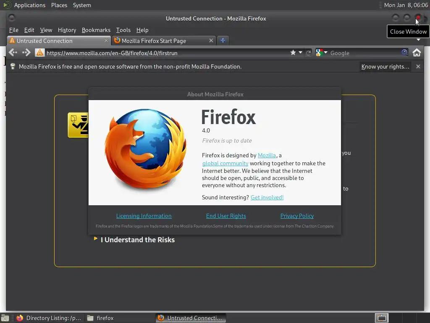Viewport: 430px width, 323px height.
Task: Open the Edit menu
Action: click(x=29, y=30)
